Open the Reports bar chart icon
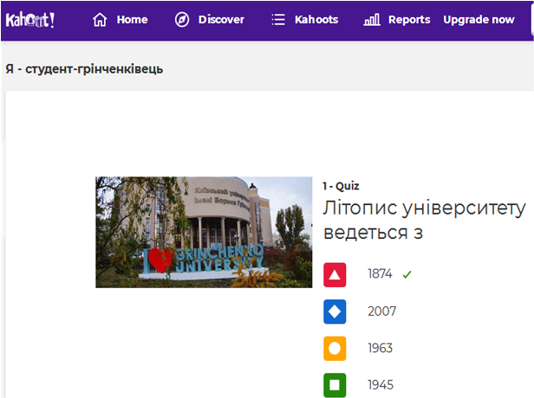The height and width of the screenshot is (398, 534). [x=372, y=20]
